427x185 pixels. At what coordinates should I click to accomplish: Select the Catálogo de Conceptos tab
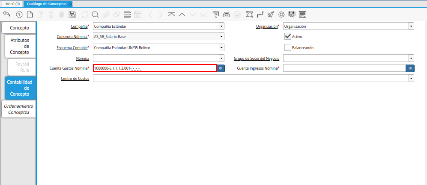47,4
